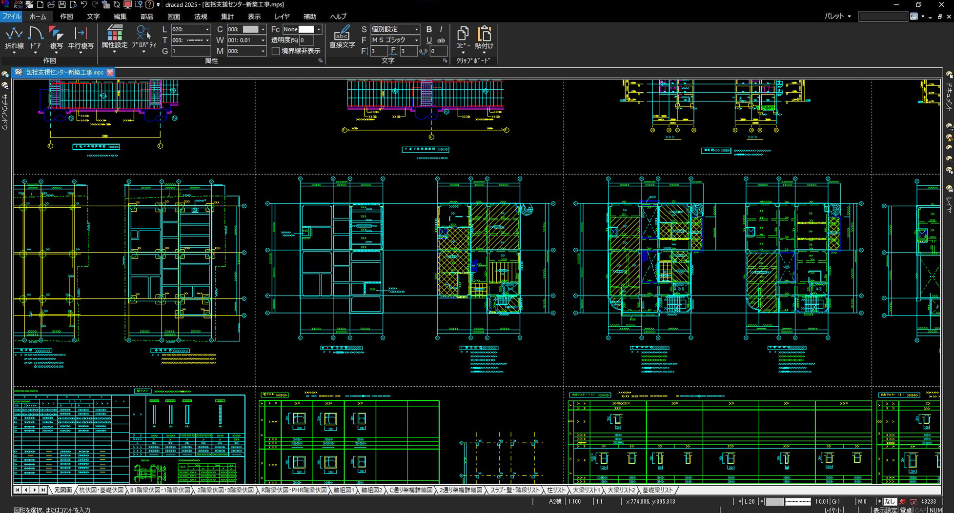This screenshot has height=513, width=954.
Task: Click the 表示設定 status bar button
Action: tap(885, 510)
